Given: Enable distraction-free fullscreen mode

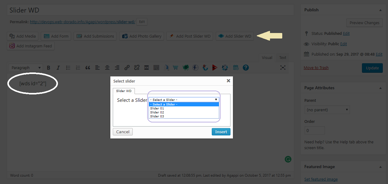Looking at the screenshot, I should tap(283, 68).
